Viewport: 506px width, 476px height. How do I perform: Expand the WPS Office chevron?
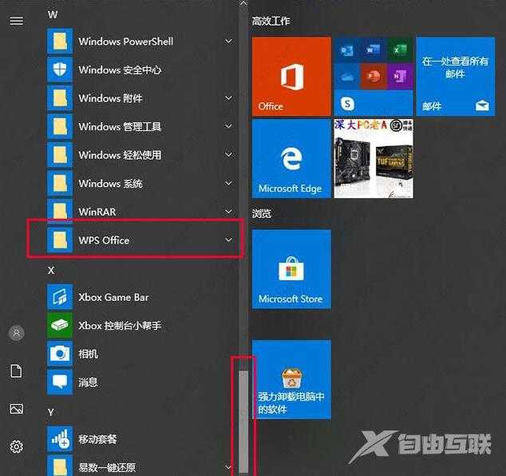coord(228,240)
